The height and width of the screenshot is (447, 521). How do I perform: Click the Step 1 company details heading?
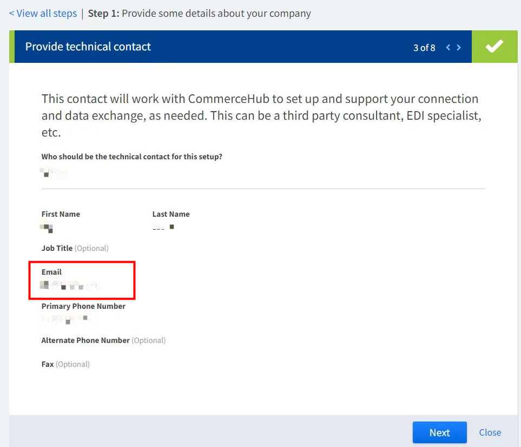[x=199, y=13]
